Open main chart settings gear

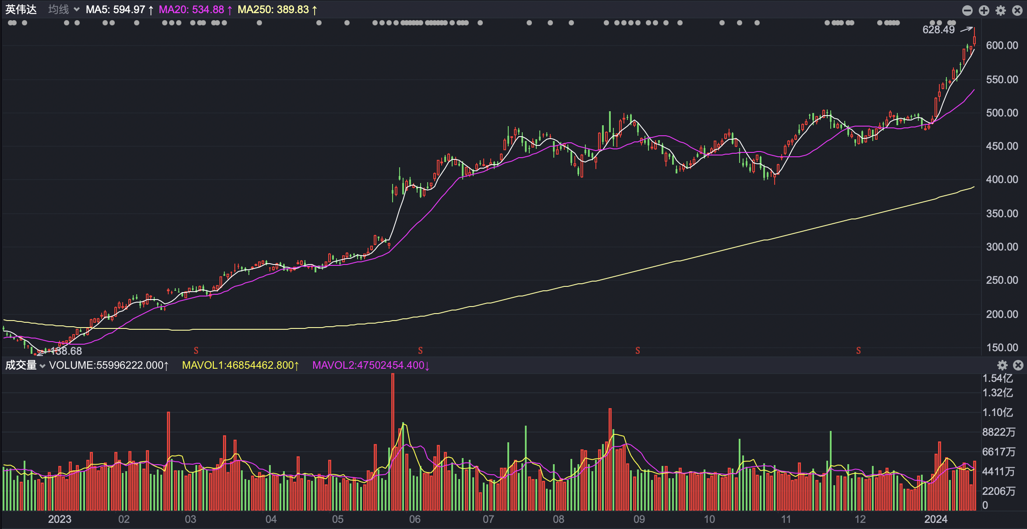[x=1001, y=11]
